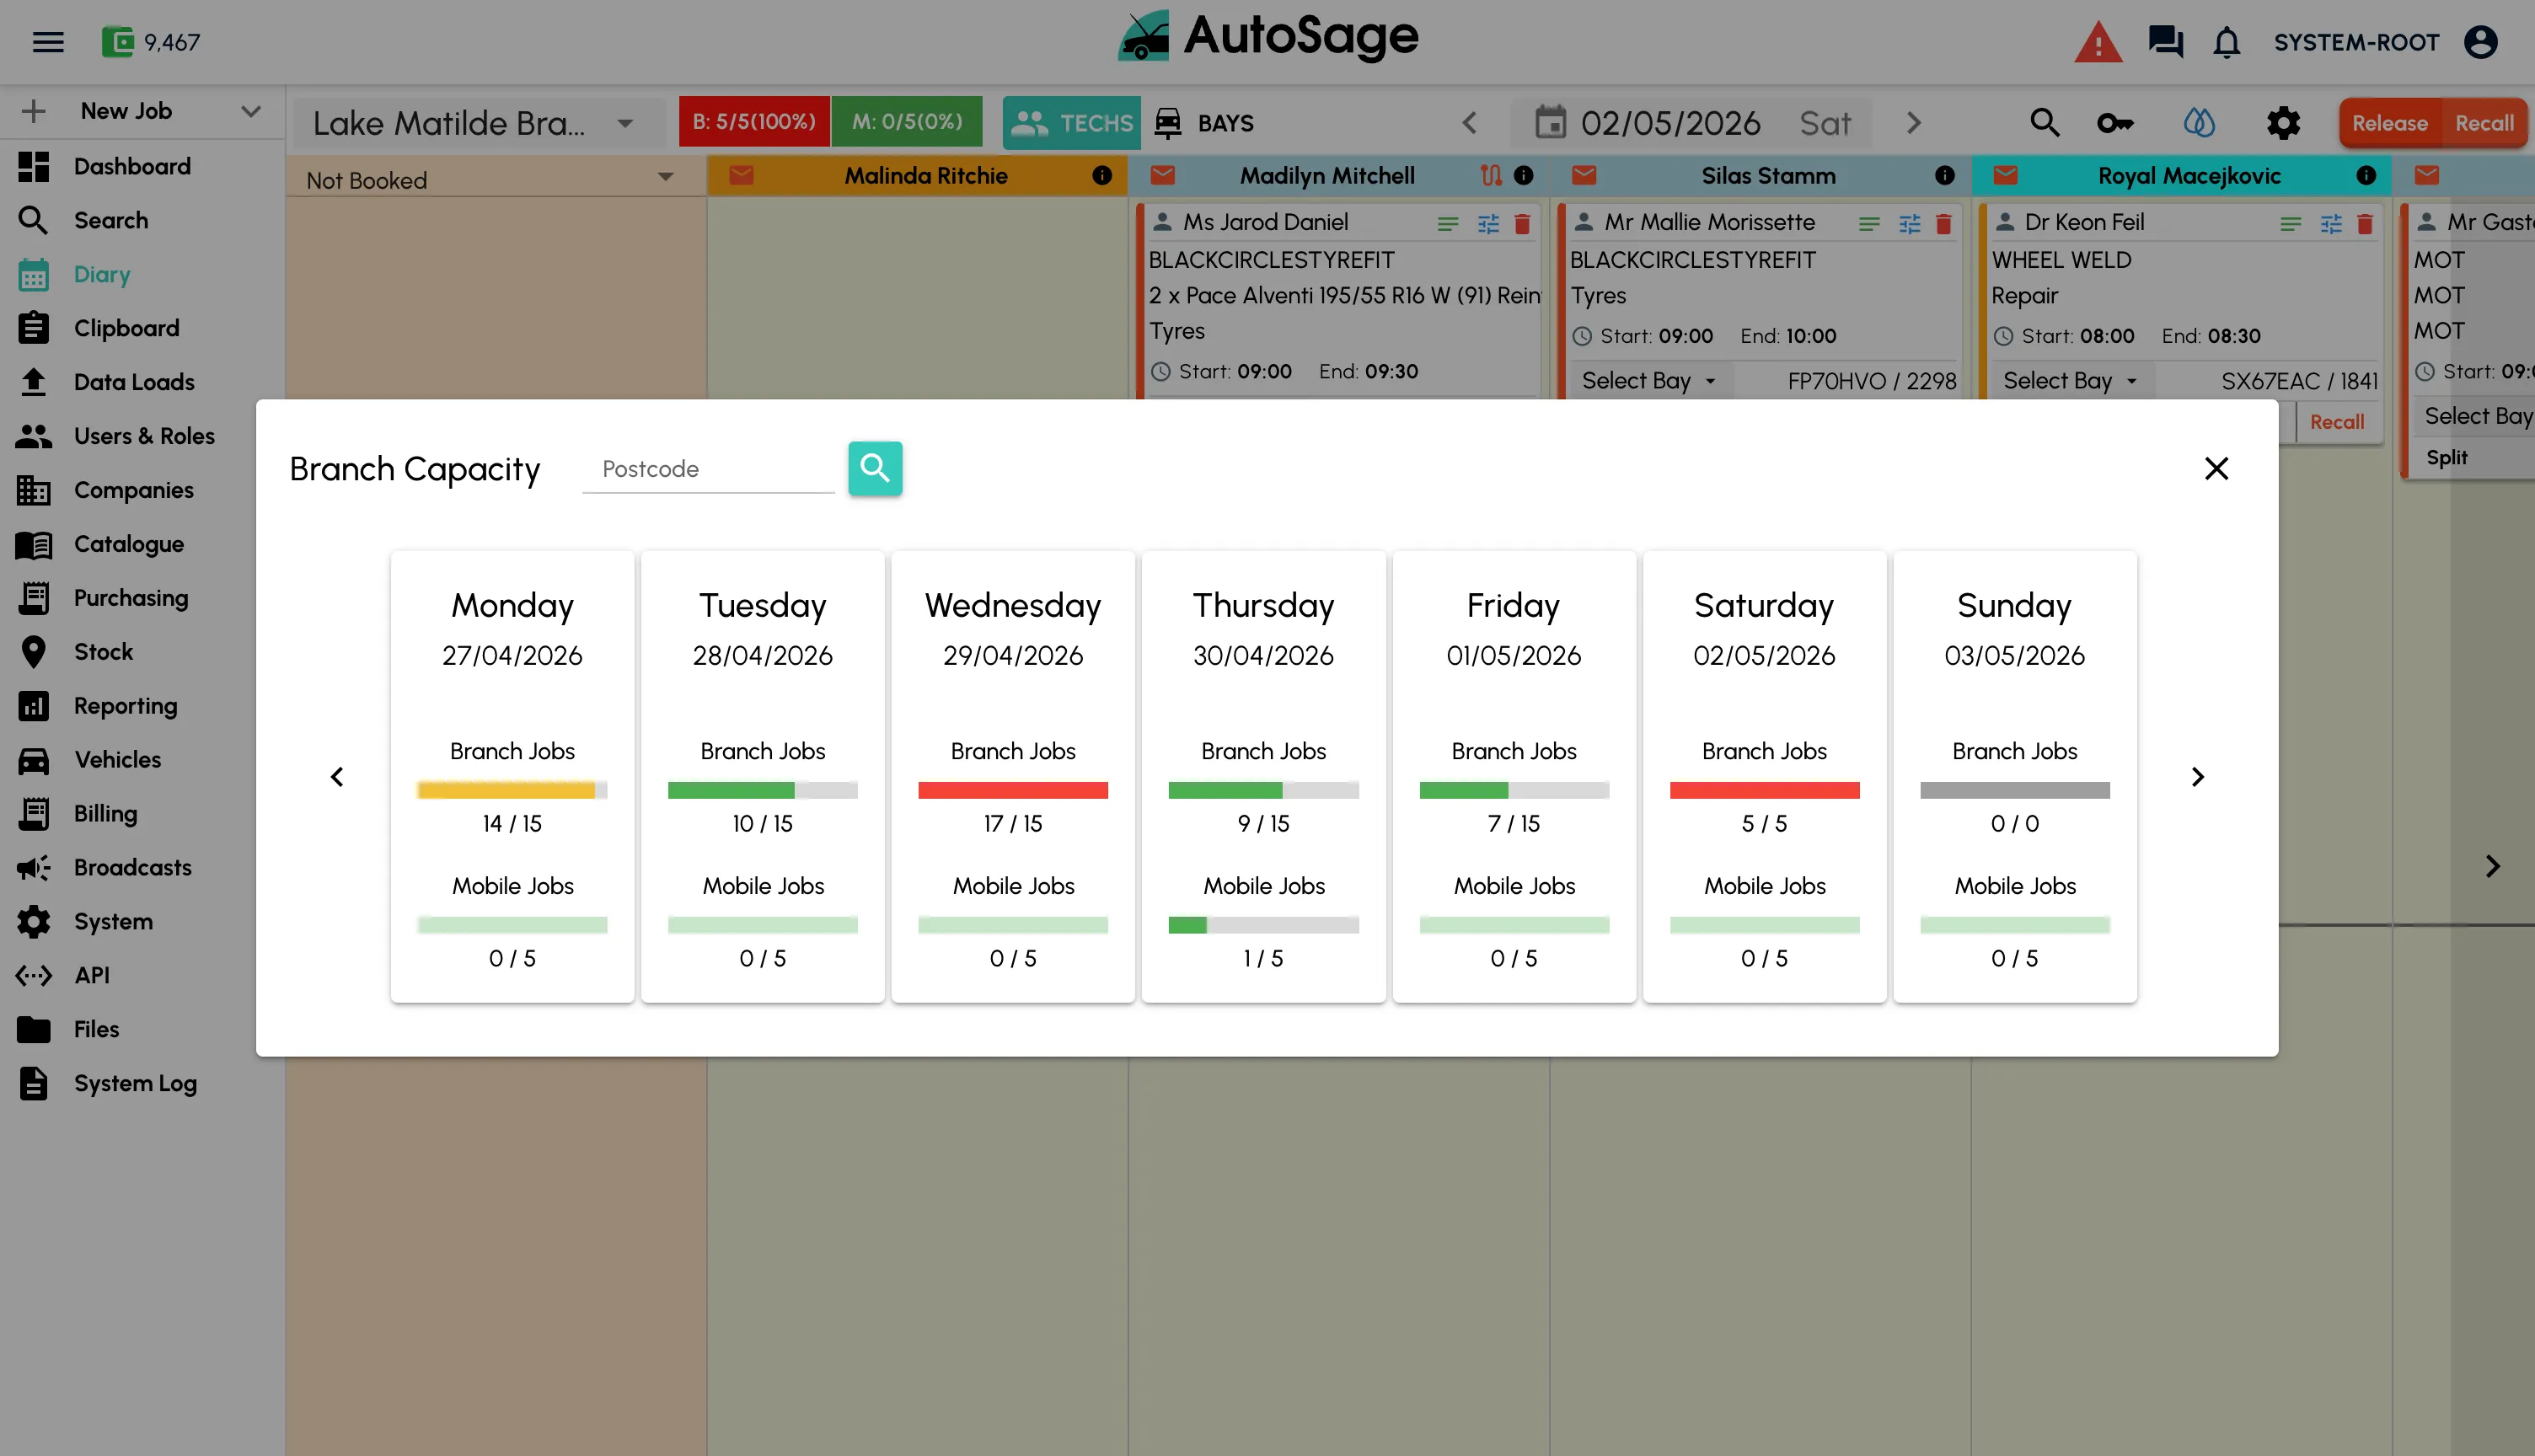This screenshot has height=1456, width=2535.
Task: Show previous week in Branch Capacity
Action: coord(337,777)
